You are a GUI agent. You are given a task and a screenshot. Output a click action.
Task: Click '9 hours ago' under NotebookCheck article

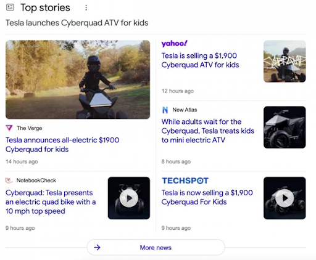coord(20,228)
